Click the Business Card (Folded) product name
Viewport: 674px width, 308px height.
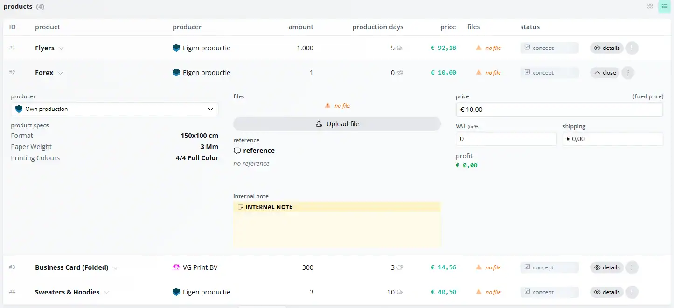click(x=72, y=267)
